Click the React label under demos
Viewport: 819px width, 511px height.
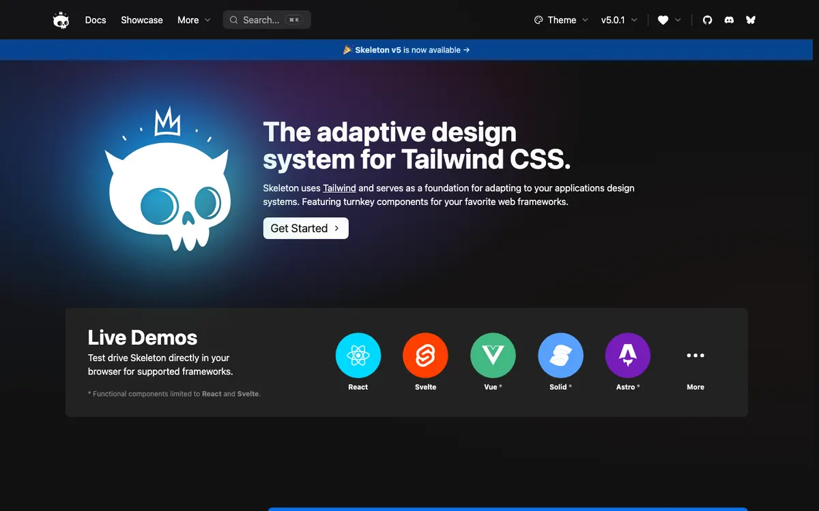click(358, 387)
